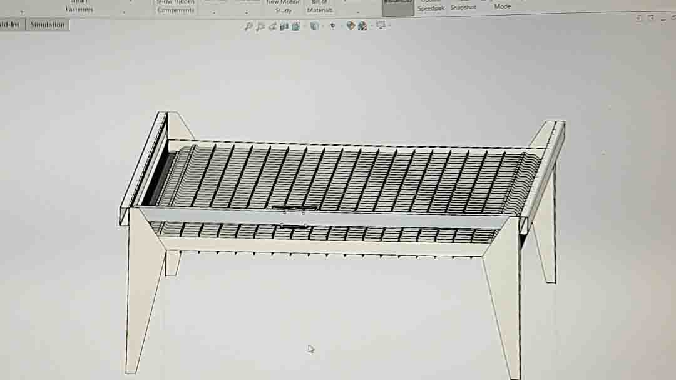The height and width of the screenshot is (380, 676).
Task: Open the Apply Scene icon
Action: (362, 26)
